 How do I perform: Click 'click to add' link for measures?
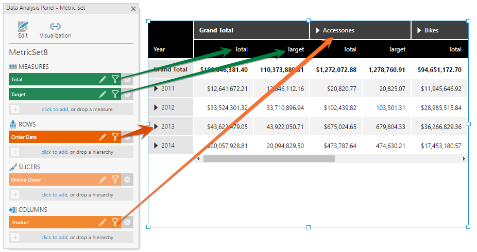55,110
